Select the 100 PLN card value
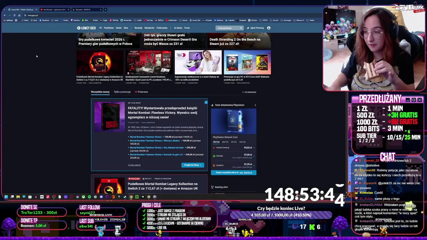The image size is (427, 240). click(x=216, y=142)
